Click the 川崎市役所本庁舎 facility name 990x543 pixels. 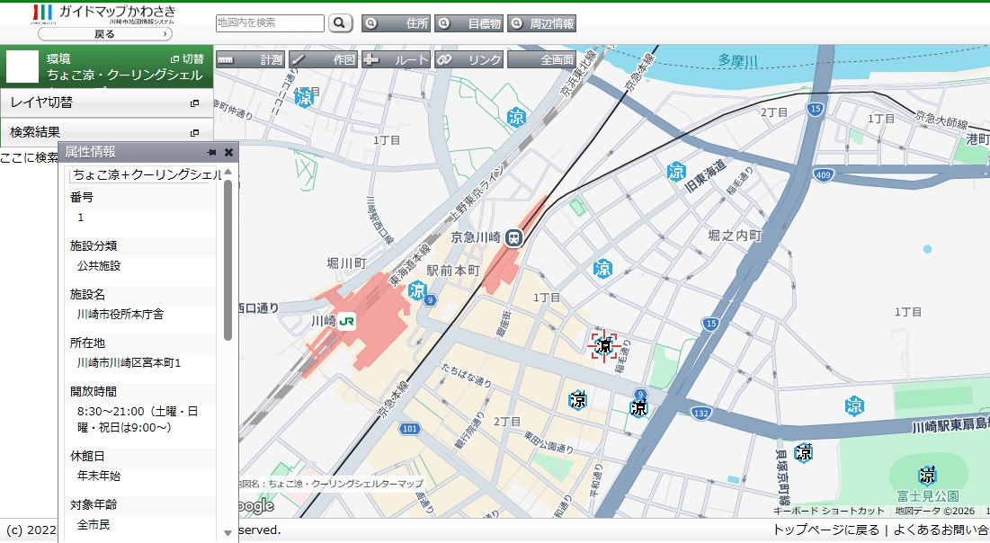(x=120, y=314)
